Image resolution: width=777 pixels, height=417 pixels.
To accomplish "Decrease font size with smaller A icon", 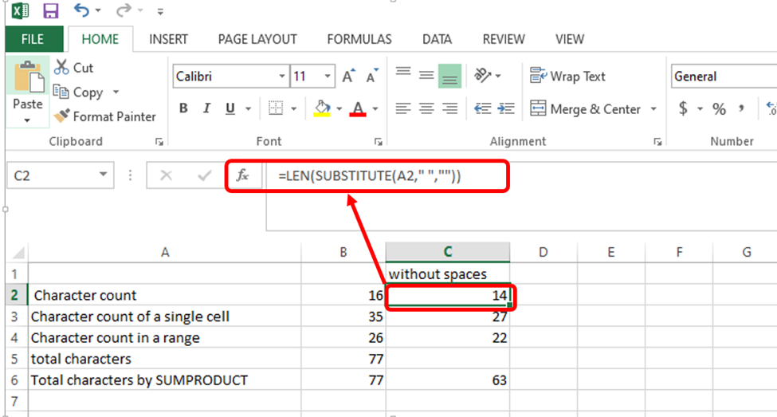I will (371, 76).
